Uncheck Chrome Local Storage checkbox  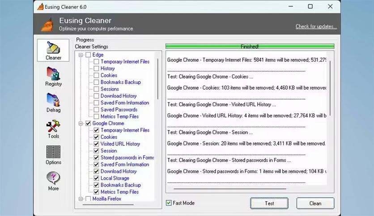pos(96,178)
